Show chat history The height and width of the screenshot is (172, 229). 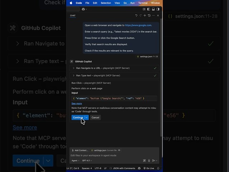pos(149,15)
